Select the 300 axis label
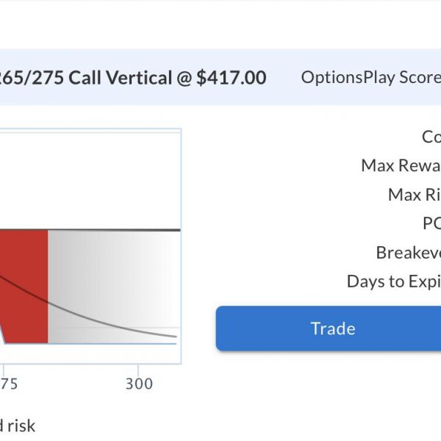The height and width of the screenshot is (441, 441). [x=139, y=384]
